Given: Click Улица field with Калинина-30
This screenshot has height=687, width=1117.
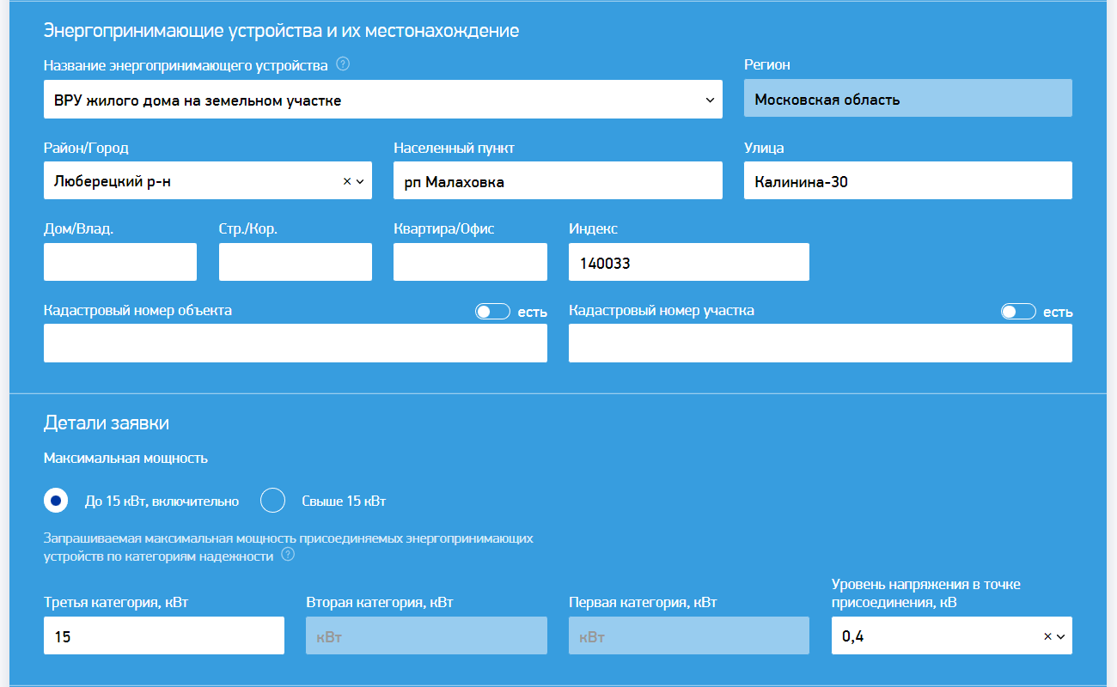Looking at the screenshot, I should [908, 181].
